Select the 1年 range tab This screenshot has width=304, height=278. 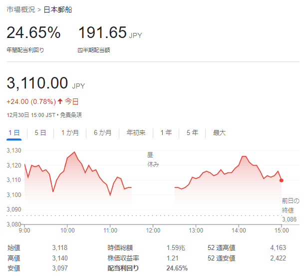click(x=166, y=132)
